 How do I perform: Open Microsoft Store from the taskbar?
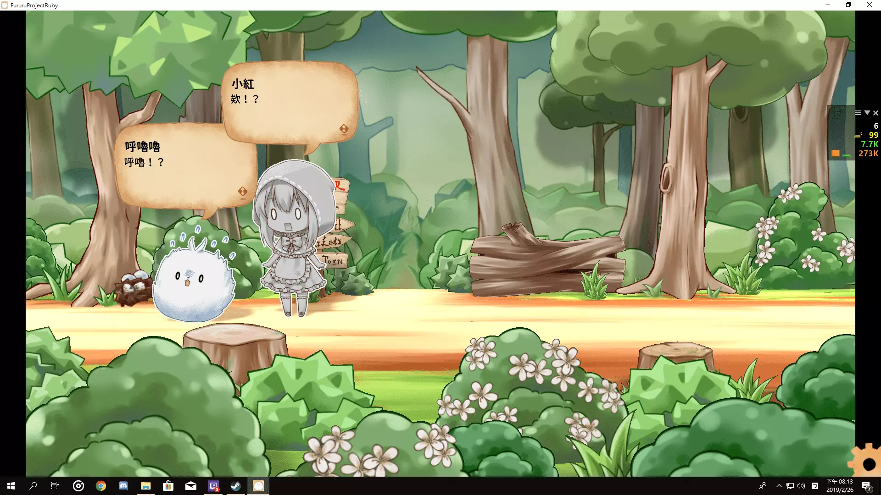[168, 486]
